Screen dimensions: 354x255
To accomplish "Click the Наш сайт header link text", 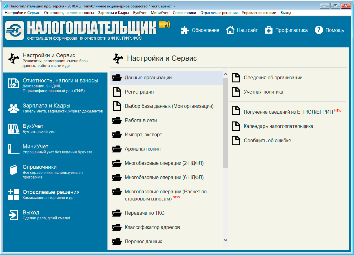I will click(247, 30).
